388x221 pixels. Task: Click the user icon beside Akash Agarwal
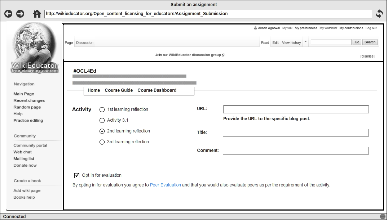(x=255, y=28)
